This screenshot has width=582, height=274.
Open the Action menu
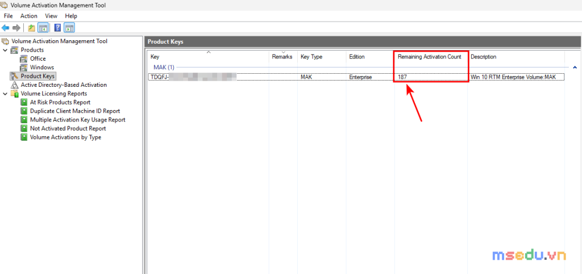(28, 16)
